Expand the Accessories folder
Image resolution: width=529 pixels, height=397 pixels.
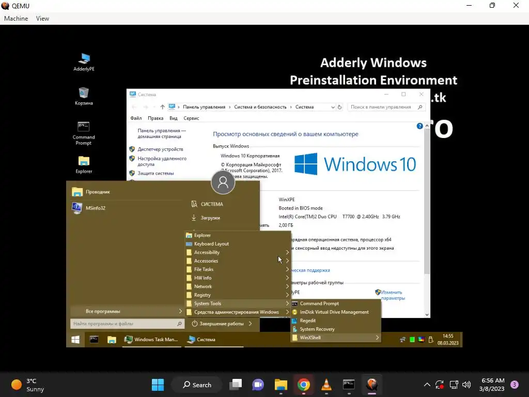[238, 261]
